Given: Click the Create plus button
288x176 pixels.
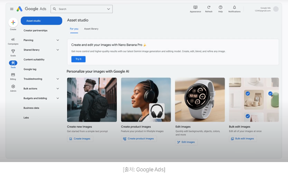Looking at the screenshot, I should (x=13, y=23).
